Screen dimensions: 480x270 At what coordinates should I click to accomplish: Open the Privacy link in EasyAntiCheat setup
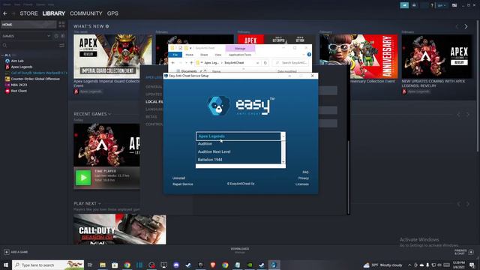tap(303, 178)
